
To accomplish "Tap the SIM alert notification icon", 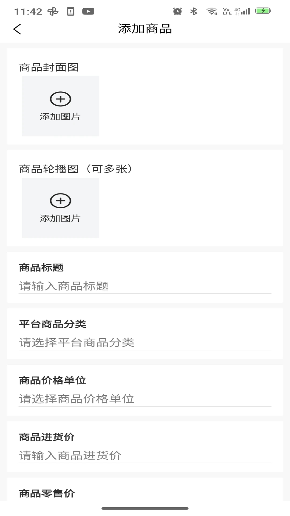I will (x=71, y=11).
